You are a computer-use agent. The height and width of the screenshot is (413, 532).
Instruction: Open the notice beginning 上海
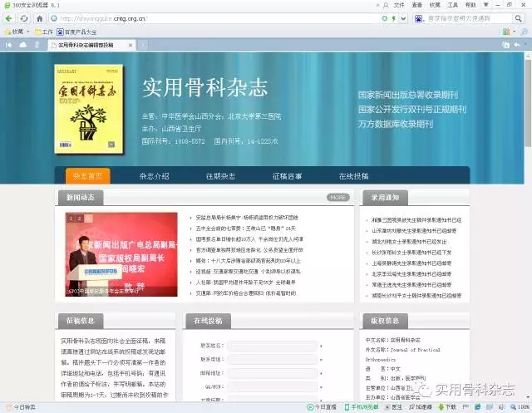click(x=411, y=263)
